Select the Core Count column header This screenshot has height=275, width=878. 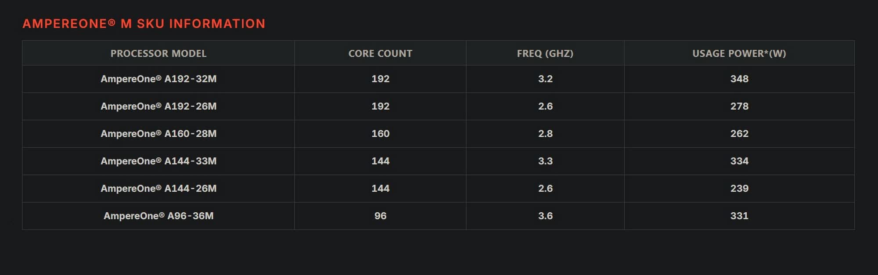point(380,54)
